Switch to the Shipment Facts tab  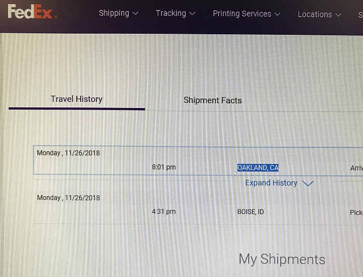coord(213,100)
